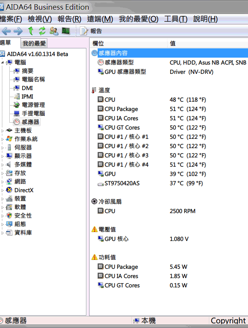The image size is (248, 328).
Task: Click the back arrow toolbar icon
Action: [x=6, y=31]
